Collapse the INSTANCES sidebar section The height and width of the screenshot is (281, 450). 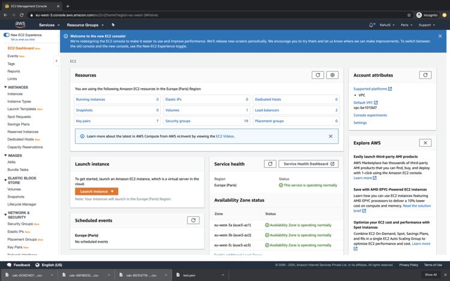pos(5,87)
